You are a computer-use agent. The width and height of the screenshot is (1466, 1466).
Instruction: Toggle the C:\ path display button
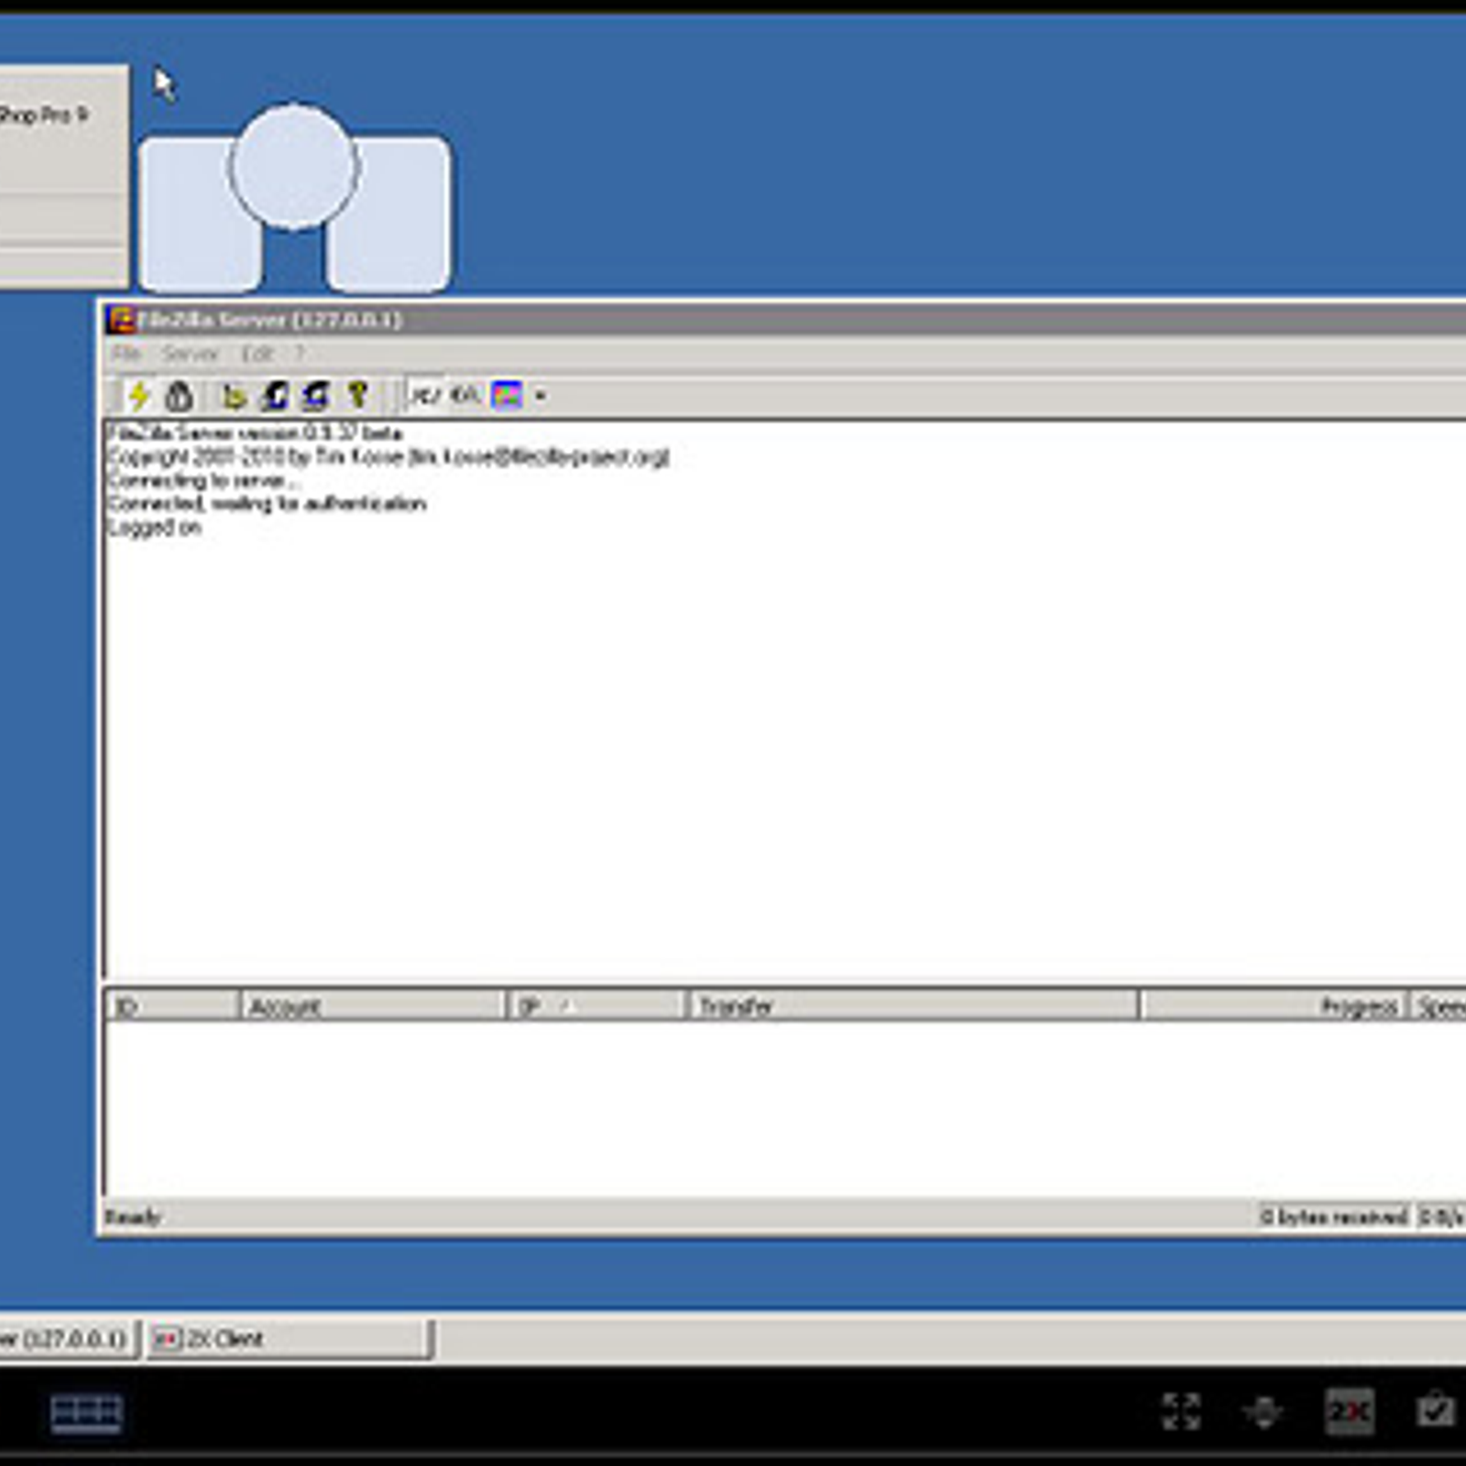pos(465,396)
